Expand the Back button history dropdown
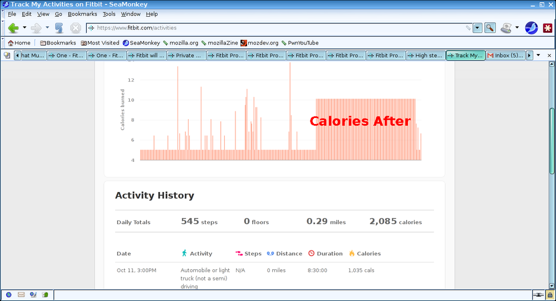Screen dimensions: 556x301 (24, 28)
